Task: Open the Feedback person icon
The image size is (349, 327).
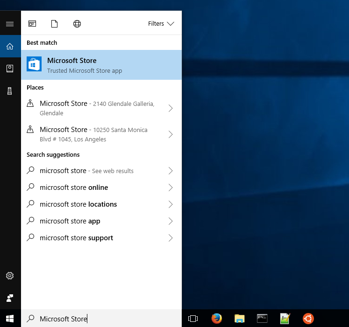Action: pos(10,298)
